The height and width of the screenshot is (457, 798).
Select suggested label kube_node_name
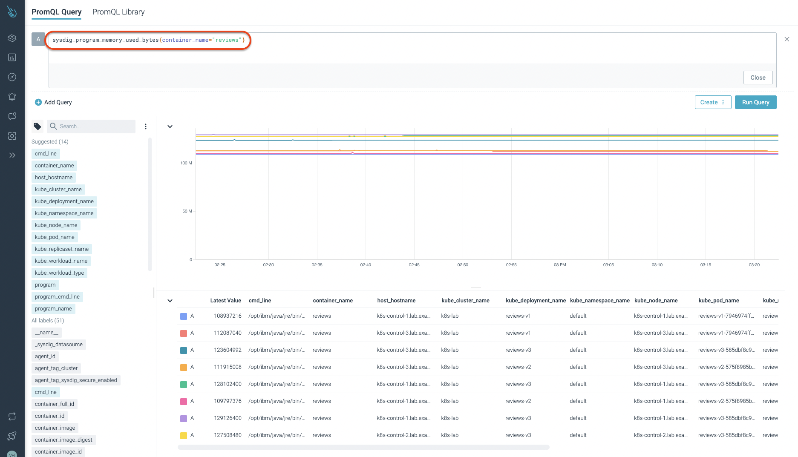click(x=56, y=225)
